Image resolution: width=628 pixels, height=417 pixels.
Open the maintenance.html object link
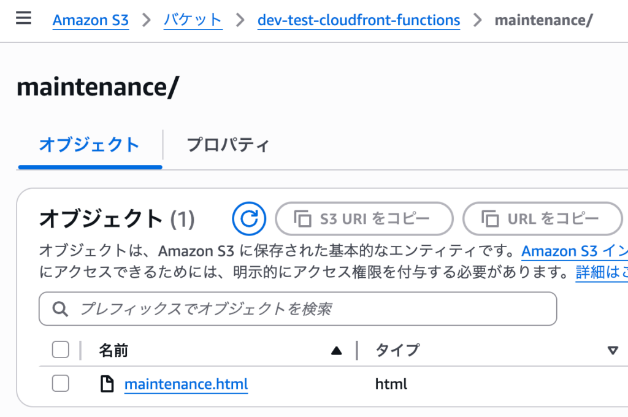pos(186,384)
